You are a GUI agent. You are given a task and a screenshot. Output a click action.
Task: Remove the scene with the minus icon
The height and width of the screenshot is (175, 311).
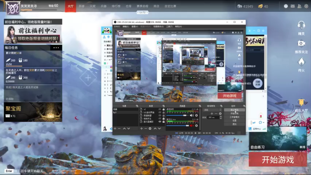click(119, 129)
